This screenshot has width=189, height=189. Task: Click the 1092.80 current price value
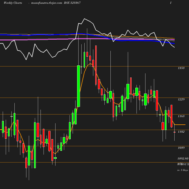pos(183,158)
